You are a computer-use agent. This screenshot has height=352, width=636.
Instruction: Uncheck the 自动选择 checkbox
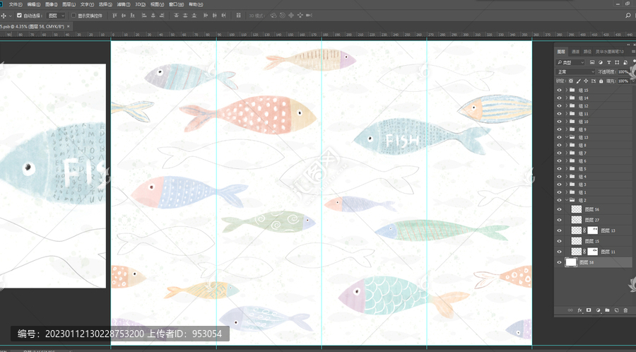pos(19,16)
